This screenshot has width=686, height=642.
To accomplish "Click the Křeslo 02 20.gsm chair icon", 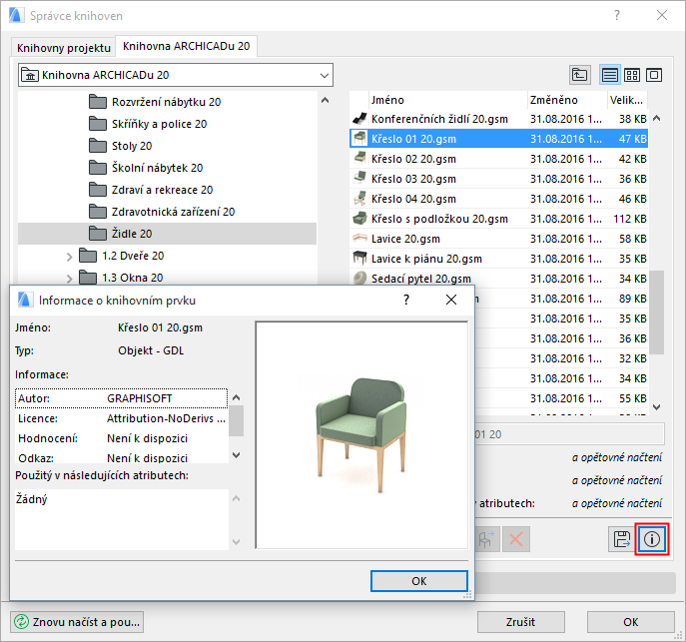I will click(x=359, y=159).
